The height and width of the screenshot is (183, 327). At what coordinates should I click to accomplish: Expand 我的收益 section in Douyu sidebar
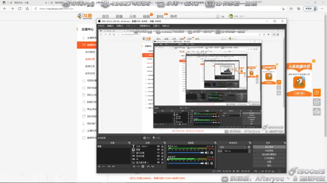[x=90, y=88]
